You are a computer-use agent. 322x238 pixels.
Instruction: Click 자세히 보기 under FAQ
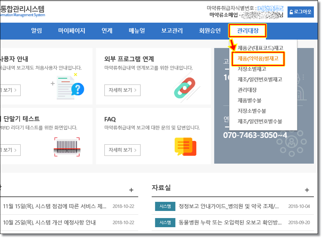[122, 150]
